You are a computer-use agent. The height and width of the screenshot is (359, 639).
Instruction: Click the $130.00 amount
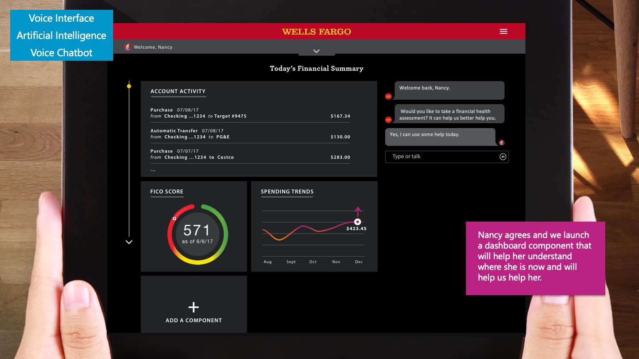click(340, 137)
